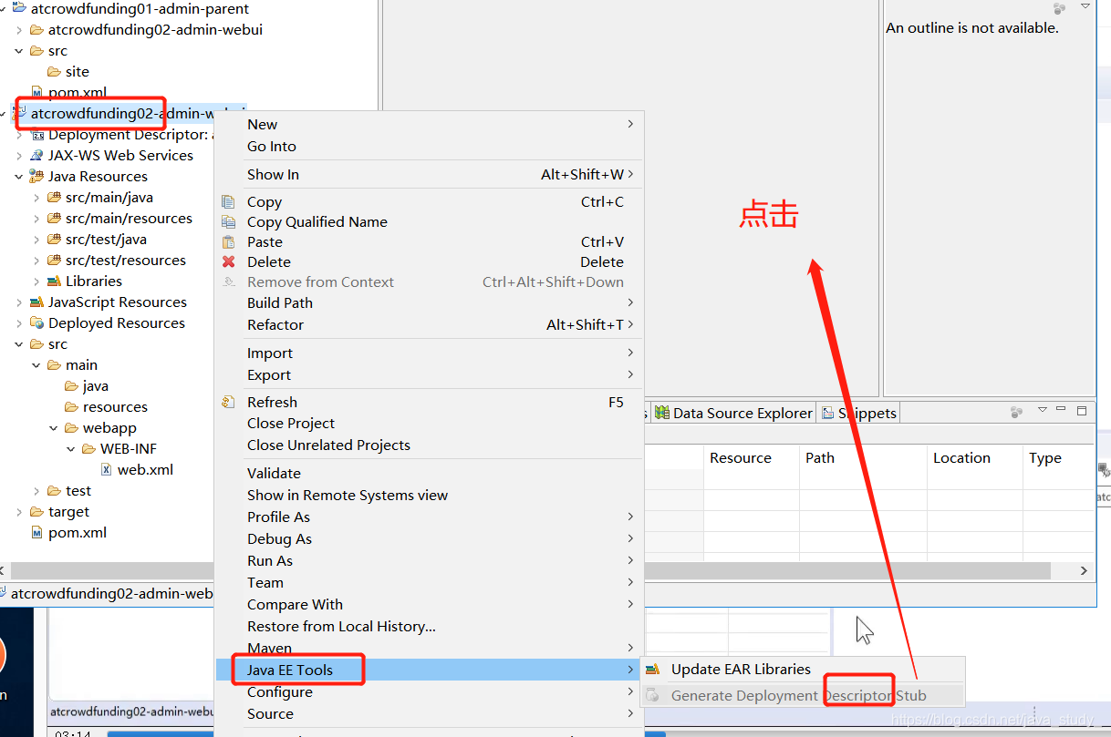Click the Copy menu icon
This screenshot has height=737, width=1111.
tap(229, 202)
